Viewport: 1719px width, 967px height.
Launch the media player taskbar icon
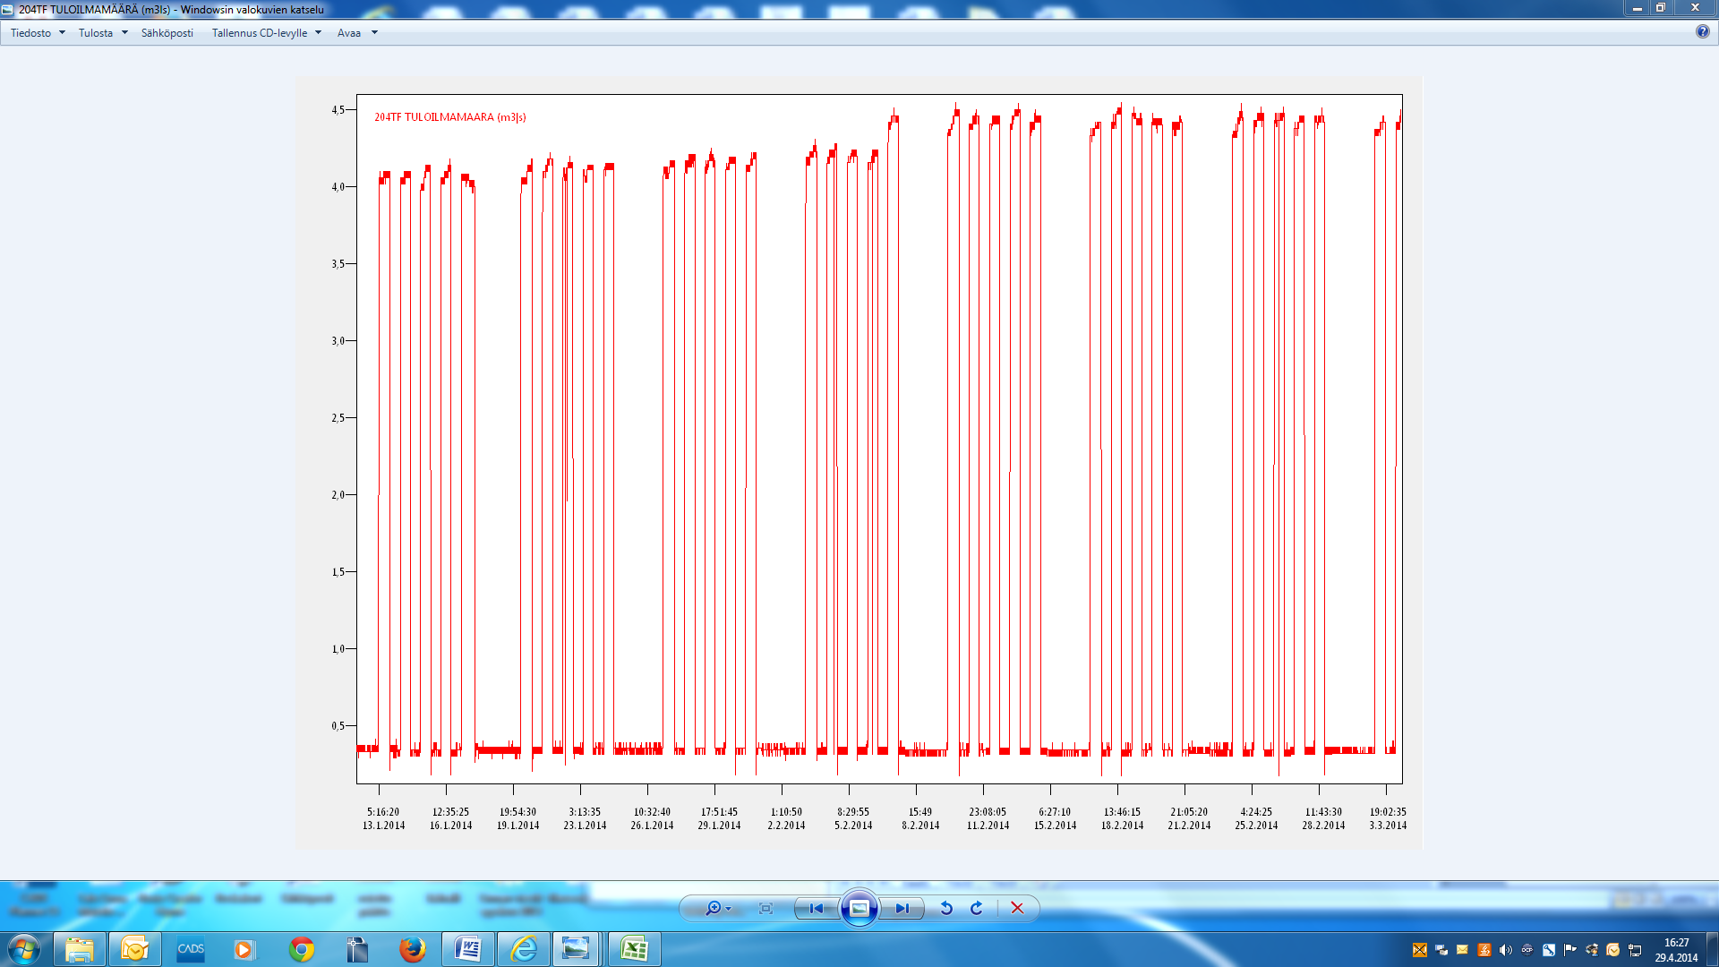[x=244, y=949]
